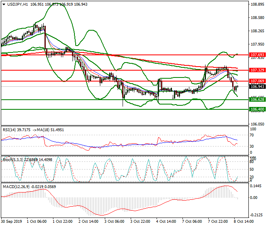Image resolution: width=267 pixels, height=226 pixels.
Task: Select the 106.628 green support level label
Action: tap(257, 99)
